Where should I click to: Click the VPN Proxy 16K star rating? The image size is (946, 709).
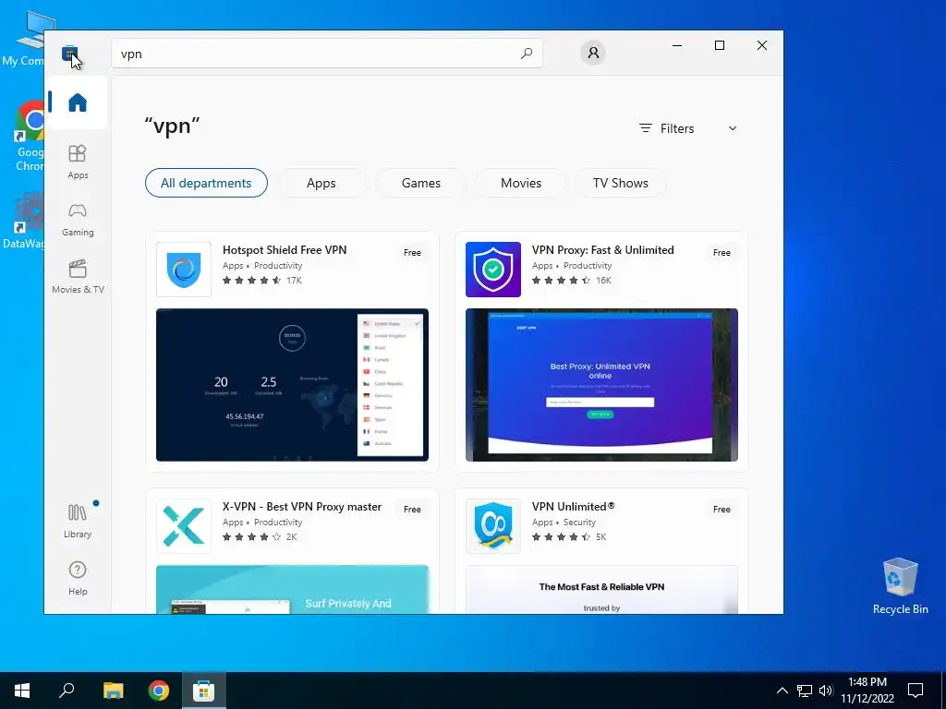(x=571, y=281)
